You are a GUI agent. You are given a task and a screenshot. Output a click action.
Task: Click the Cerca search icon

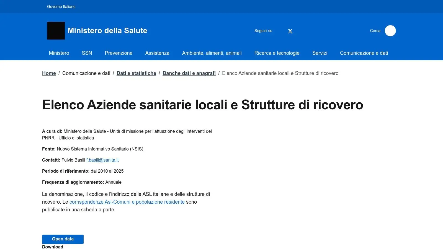tap(390, 31)
